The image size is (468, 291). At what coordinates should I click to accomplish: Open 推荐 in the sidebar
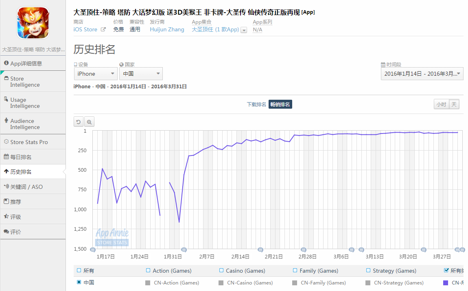point(33,201)
